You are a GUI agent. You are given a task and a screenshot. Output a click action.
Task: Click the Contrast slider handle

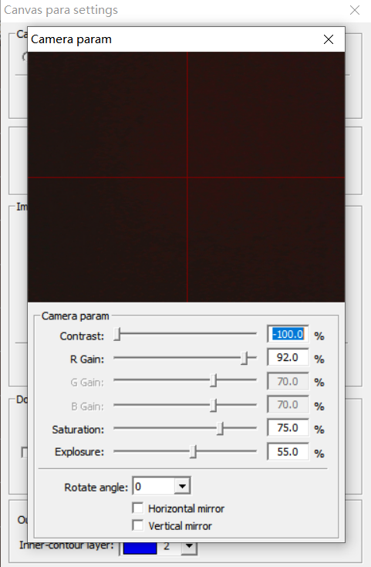pyautogui.click(x=116, y=334)
